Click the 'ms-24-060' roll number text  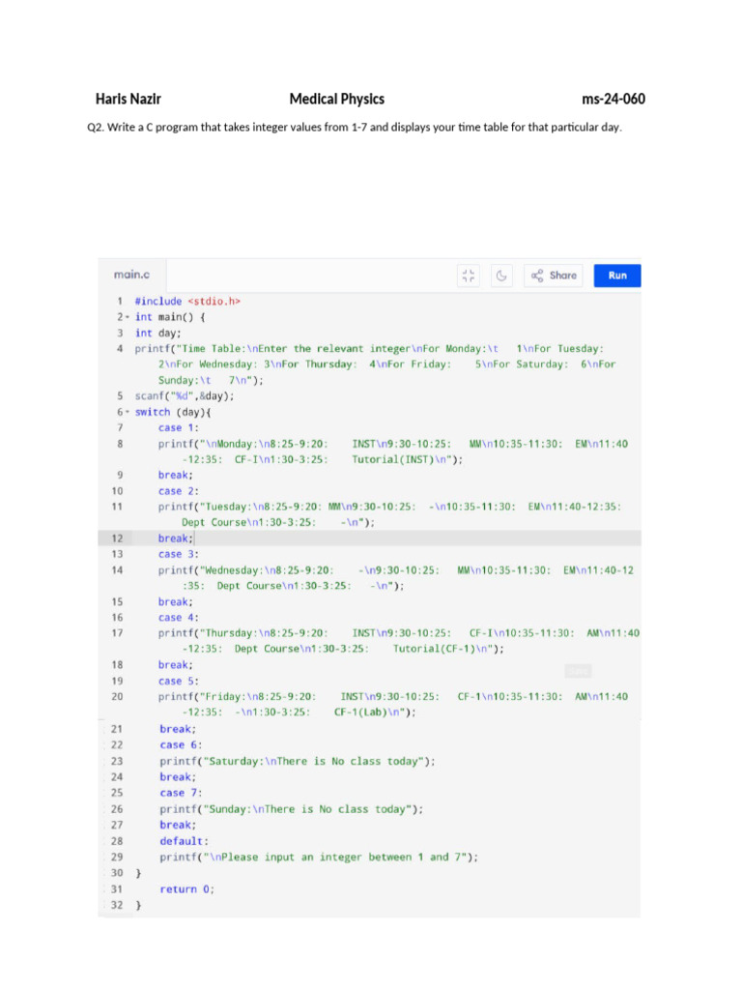pos(614,100)
